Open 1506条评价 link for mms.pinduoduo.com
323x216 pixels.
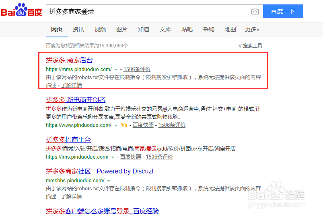137,69
